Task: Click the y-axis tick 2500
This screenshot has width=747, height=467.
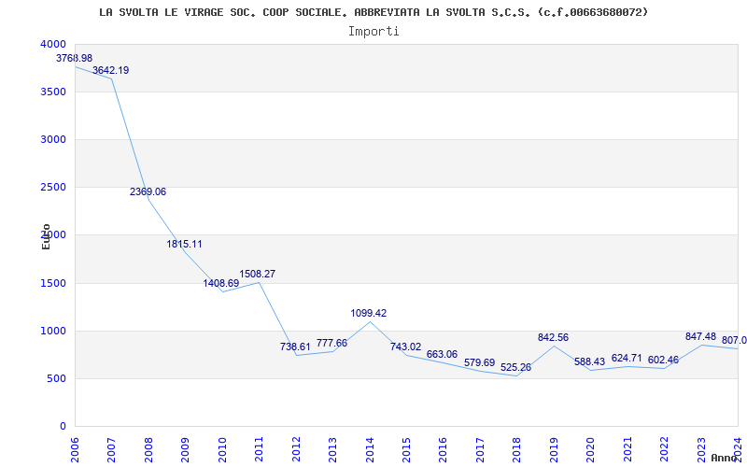Action: pyautogui.click(x=51, y=188)
